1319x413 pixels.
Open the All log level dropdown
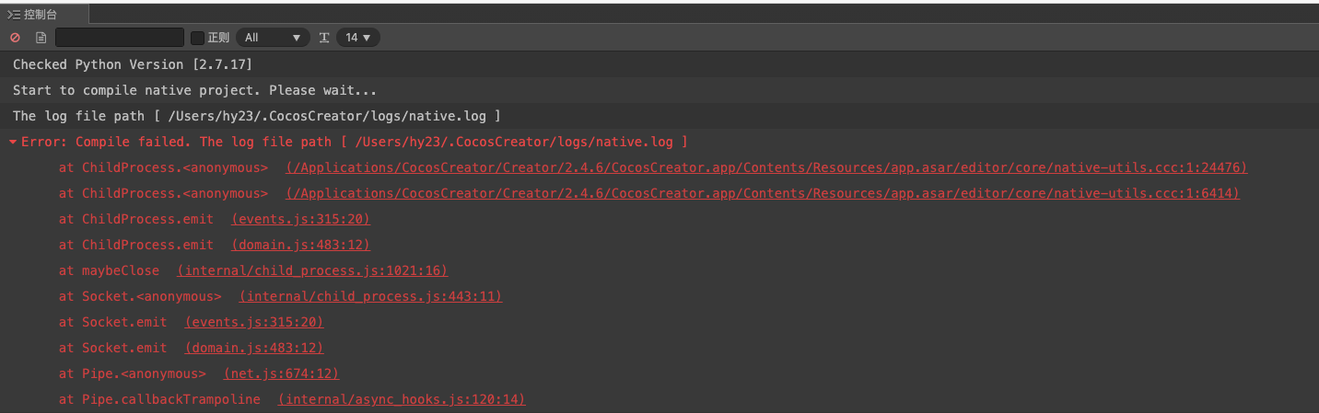[274, 38]
